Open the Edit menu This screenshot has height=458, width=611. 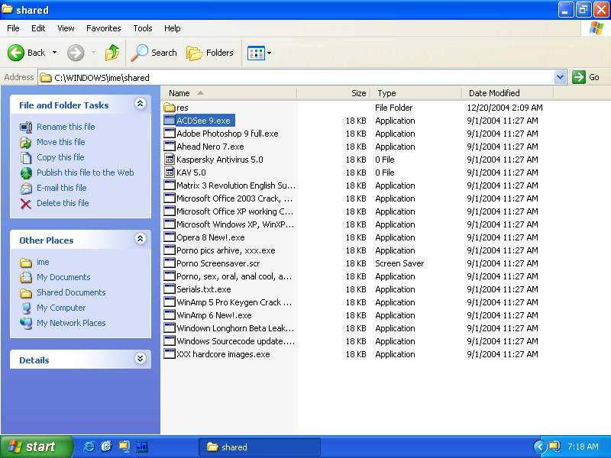[38, 28]
